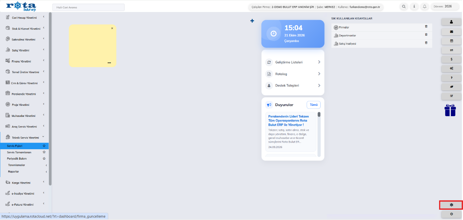Click the dollar sign button
The image size is (463, 220).
coord(451,59)
